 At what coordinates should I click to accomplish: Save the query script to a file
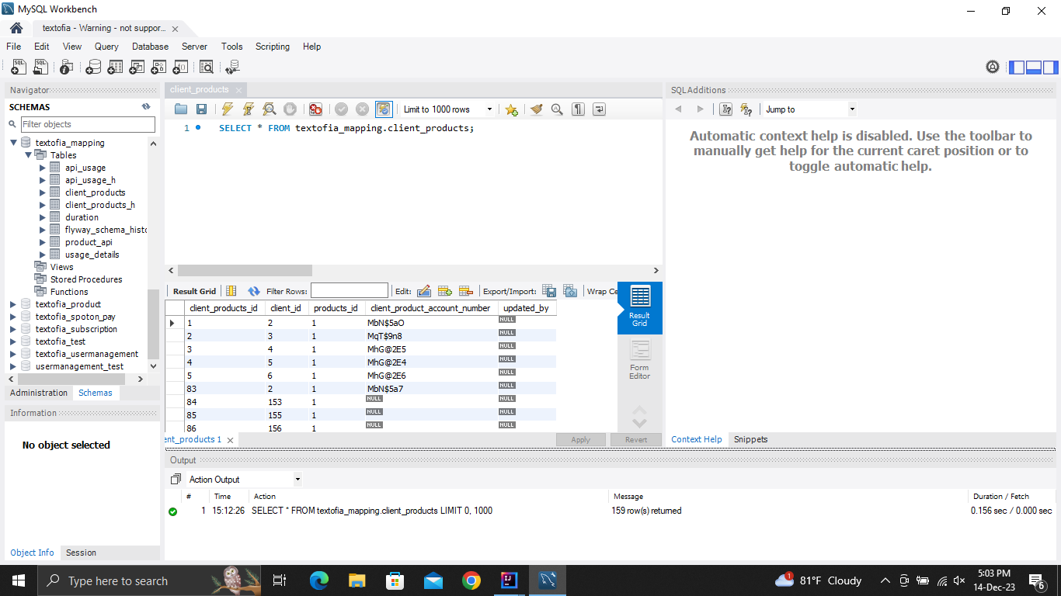point(201,109)
